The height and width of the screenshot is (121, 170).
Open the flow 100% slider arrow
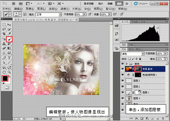coord(110,14)
